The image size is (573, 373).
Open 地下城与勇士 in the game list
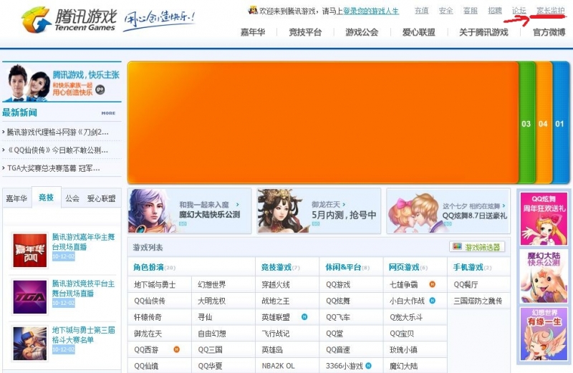click(x=155, y=285)
